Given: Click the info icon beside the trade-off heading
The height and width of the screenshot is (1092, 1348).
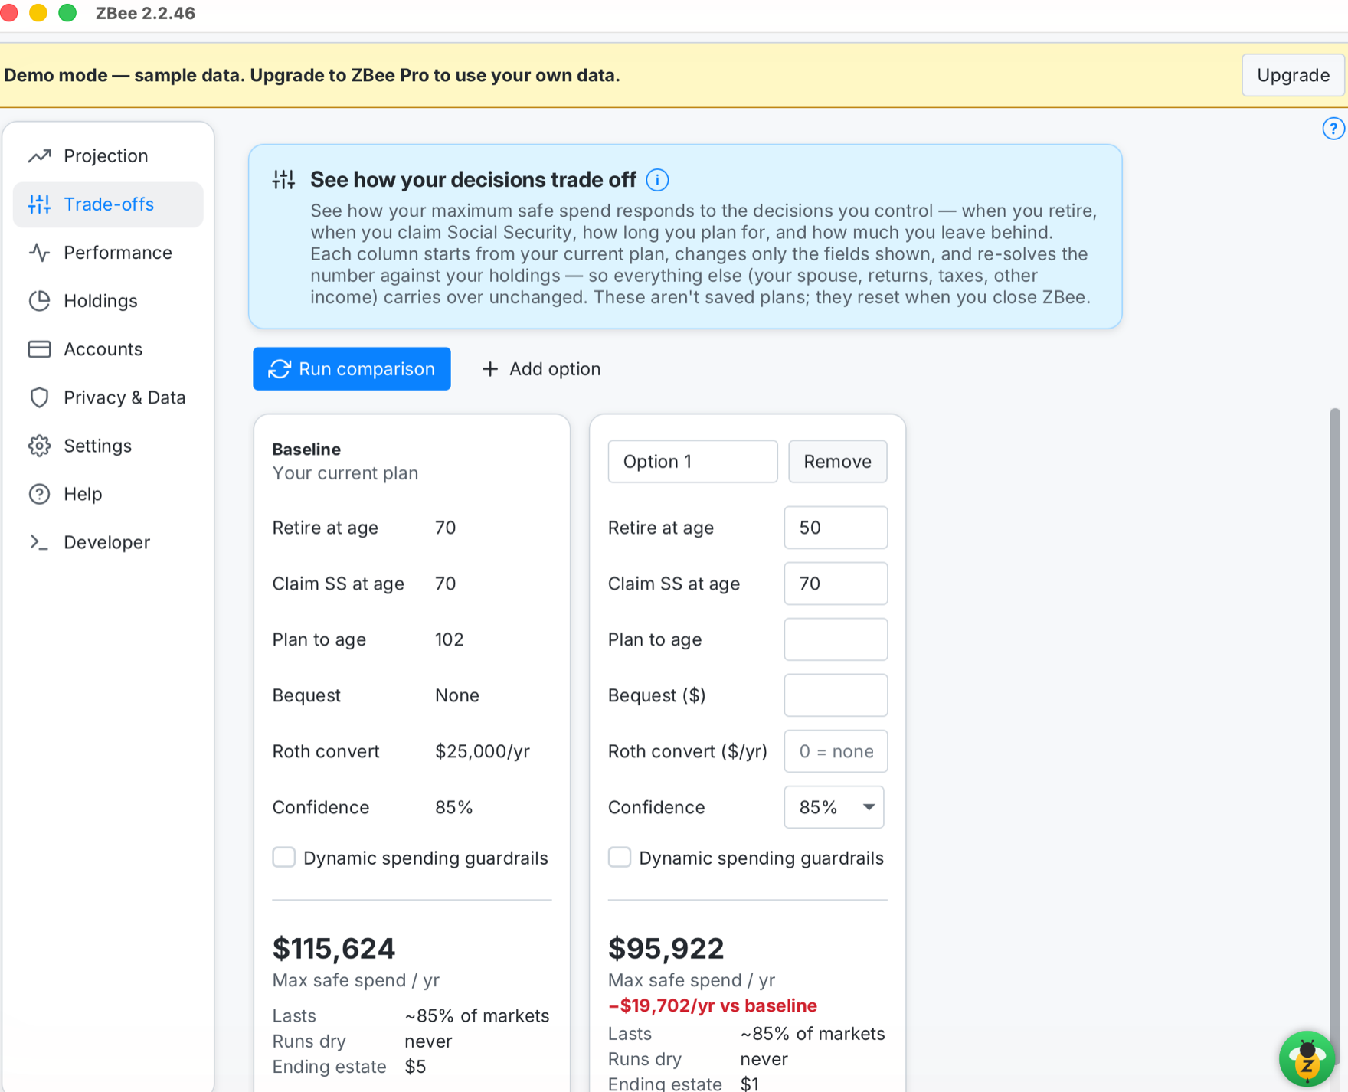Looking at the screenshot, I should point(657,180).
